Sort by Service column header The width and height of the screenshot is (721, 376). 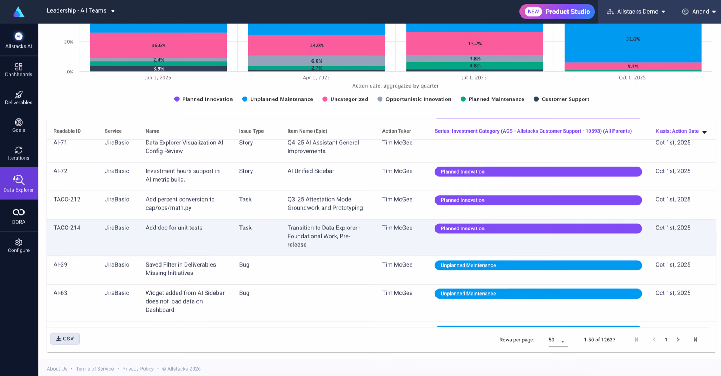(113, 131)
